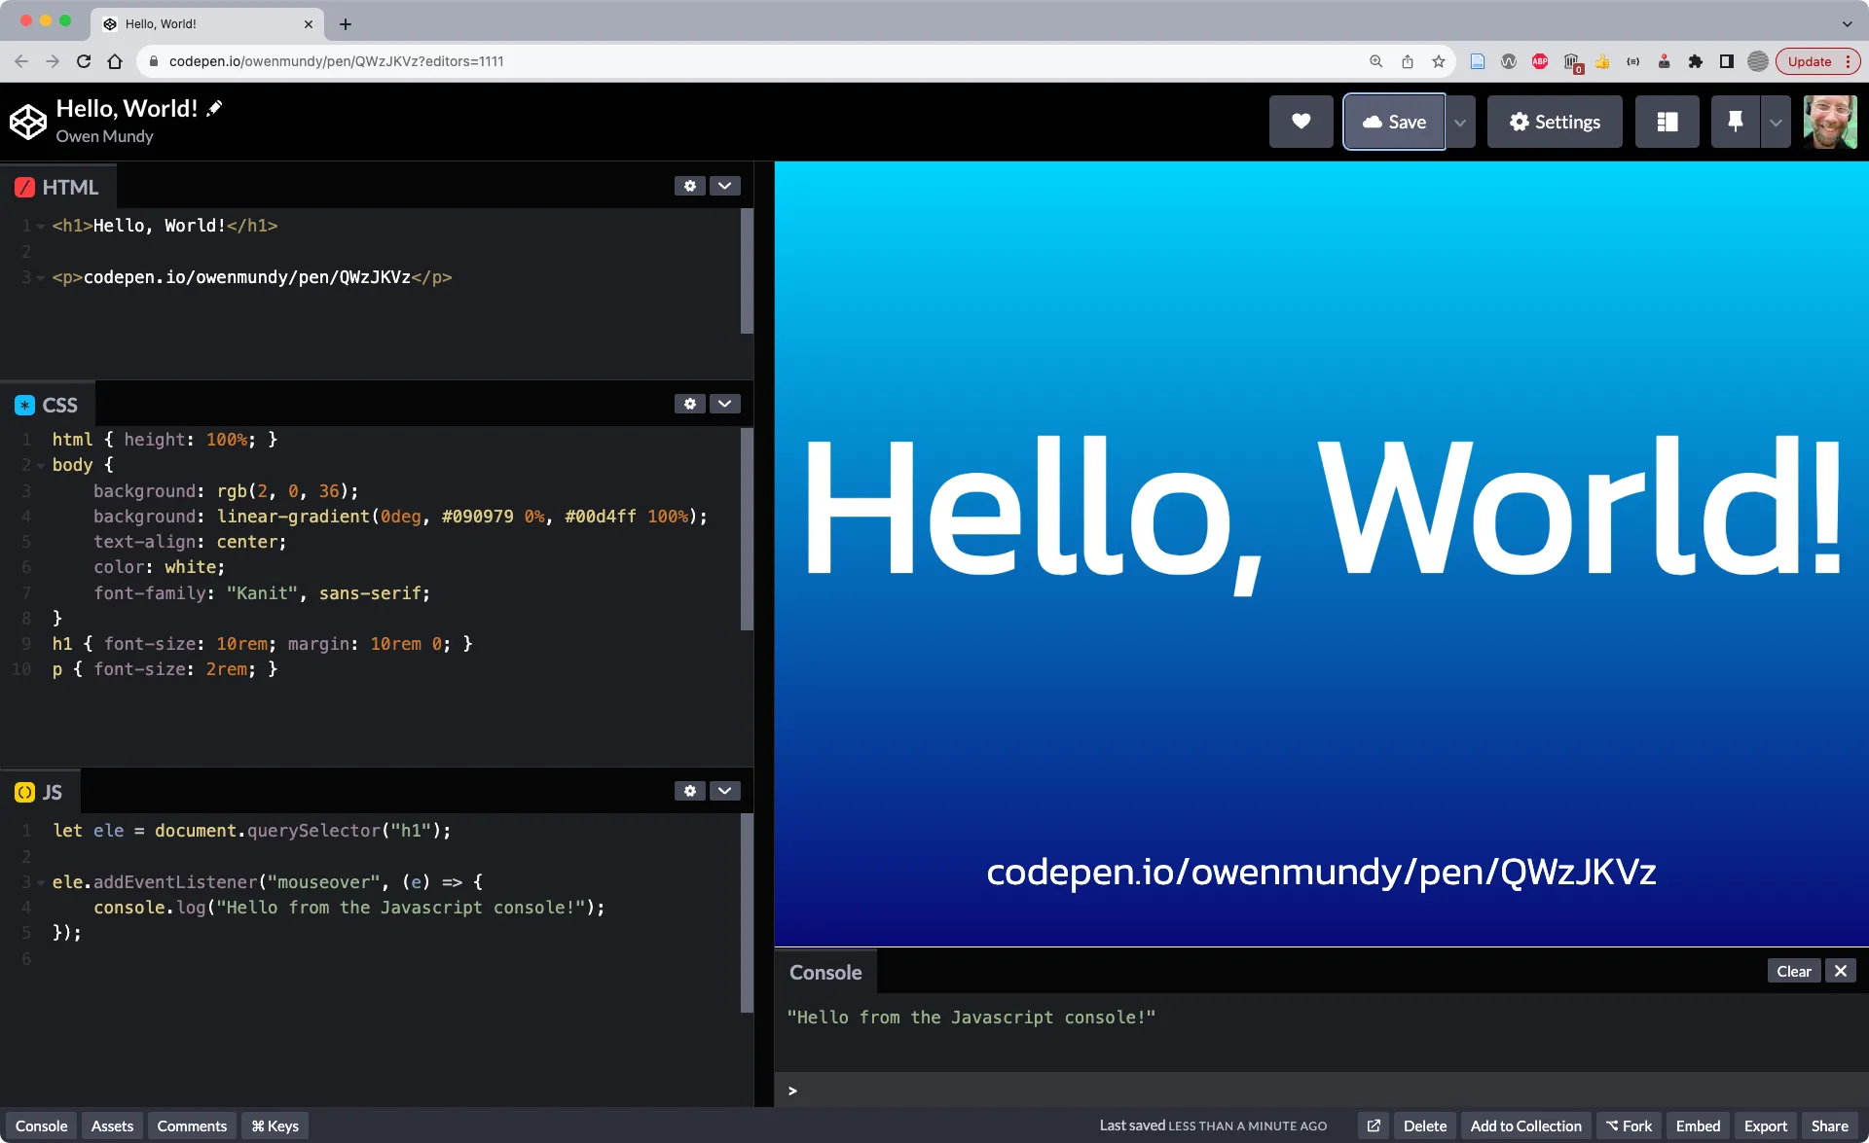Change the editor layout
1869x1143 pixels.
(1667, 122)
